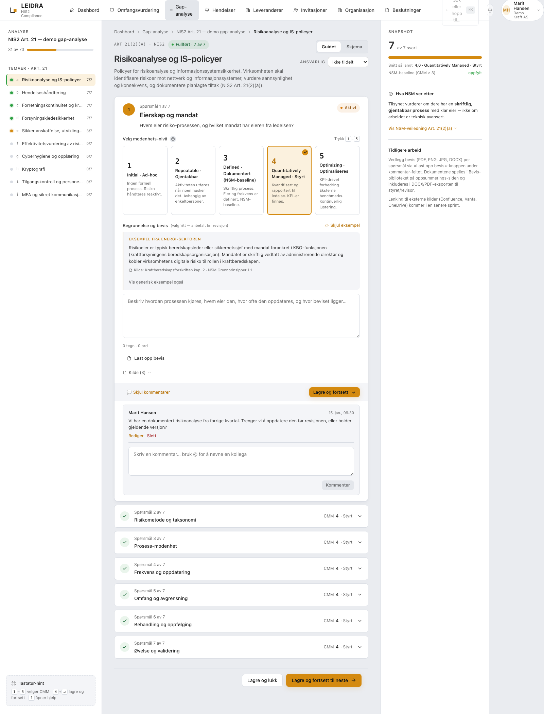Click Rediger on Marit Hansen's comment

tap(136, 436)
